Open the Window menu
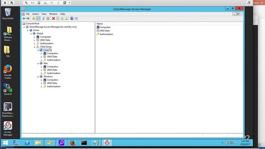Screen dimensions: 265x149 click(53, 14)
